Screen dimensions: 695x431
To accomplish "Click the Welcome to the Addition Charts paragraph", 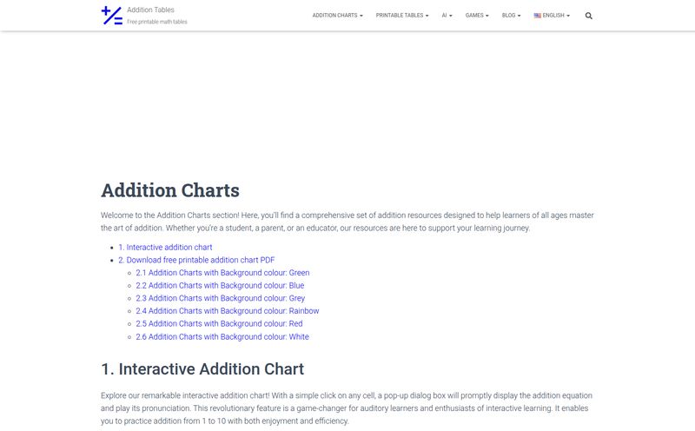I will click(x=347, y=222).
